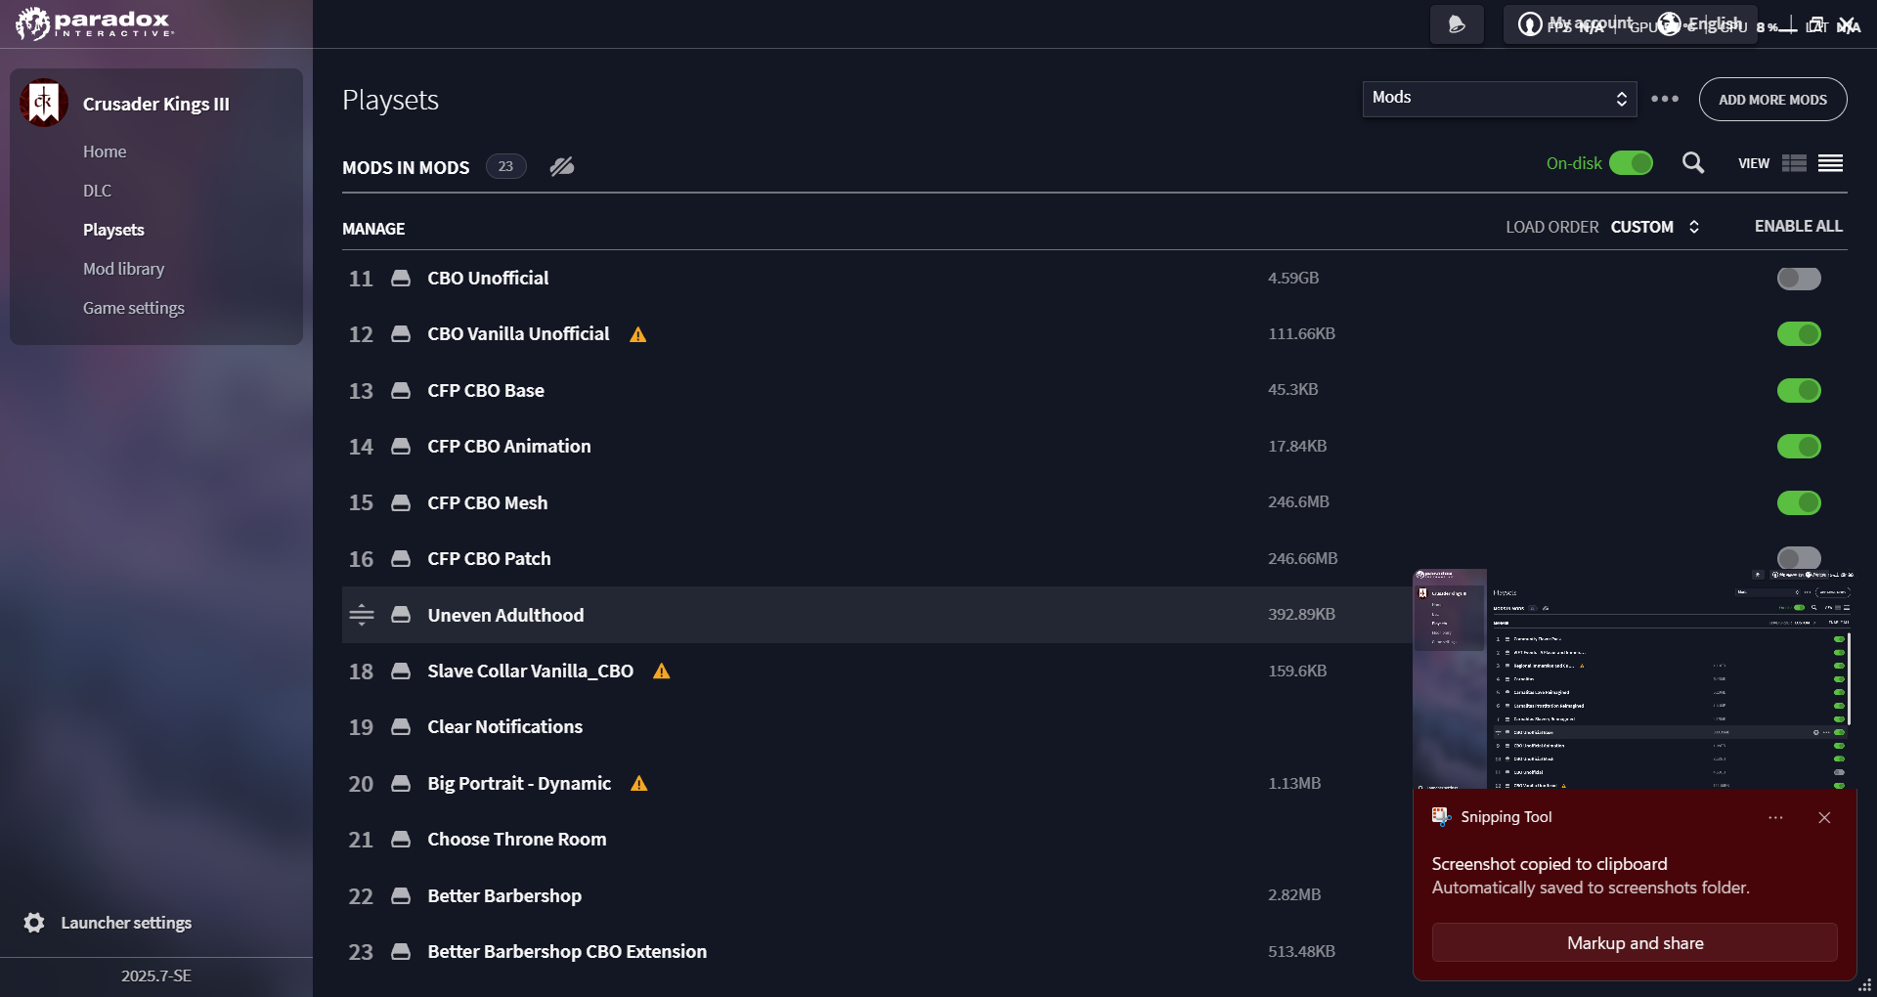Image resolution: width=1877 pixels, height=997 pixels.
Task: Open the Mod library page
Action: click(123, 269)
